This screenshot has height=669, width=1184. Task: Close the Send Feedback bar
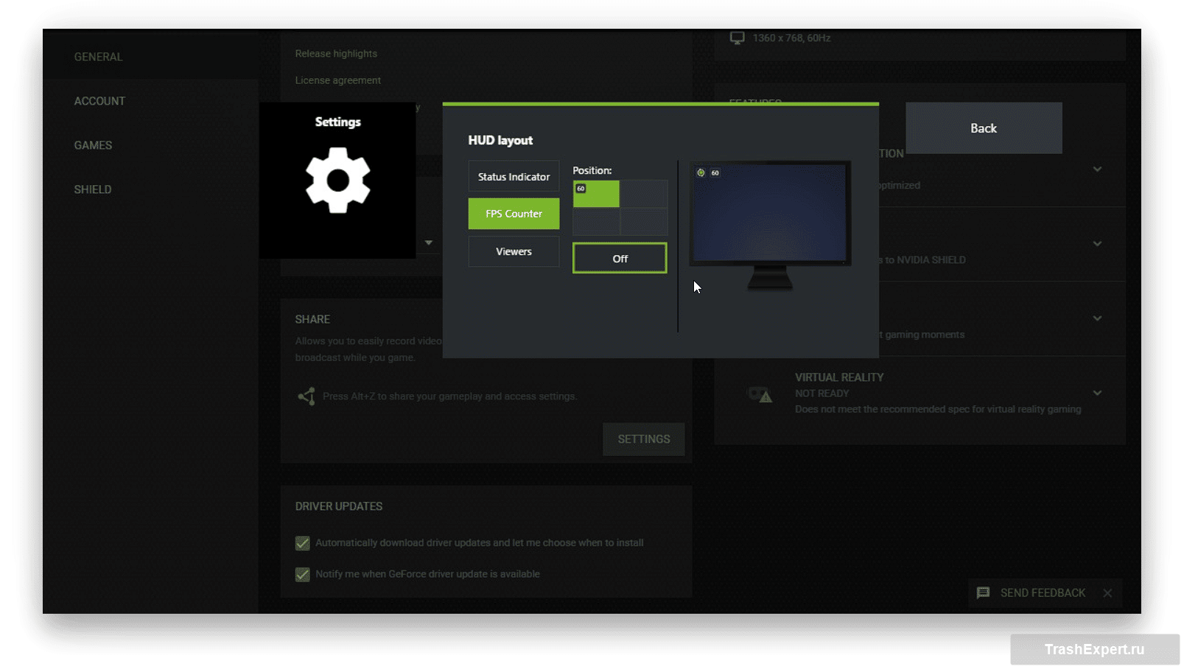tap(1107, 593)
